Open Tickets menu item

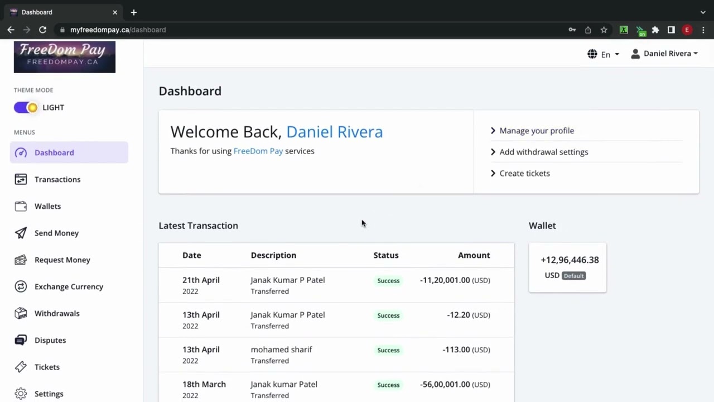[x=69, y=367]
